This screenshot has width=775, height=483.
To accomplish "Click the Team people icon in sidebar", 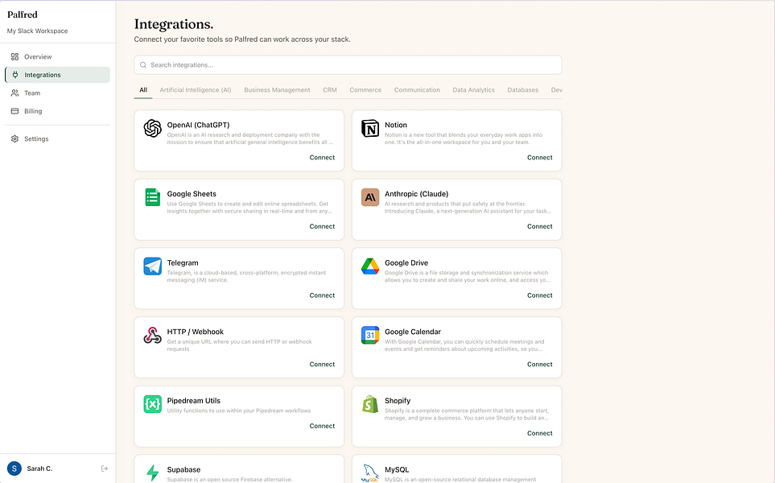I will tap(14, 93).
